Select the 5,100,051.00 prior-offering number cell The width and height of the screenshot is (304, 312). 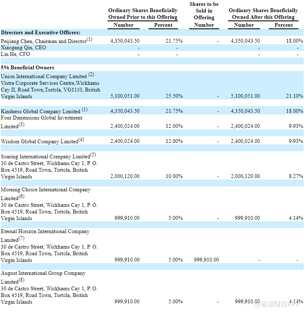[x=125, y=96]
